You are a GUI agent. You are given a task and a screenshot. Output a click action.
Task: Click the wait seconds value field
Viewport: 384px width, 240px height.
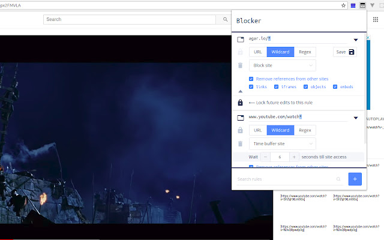280,157
